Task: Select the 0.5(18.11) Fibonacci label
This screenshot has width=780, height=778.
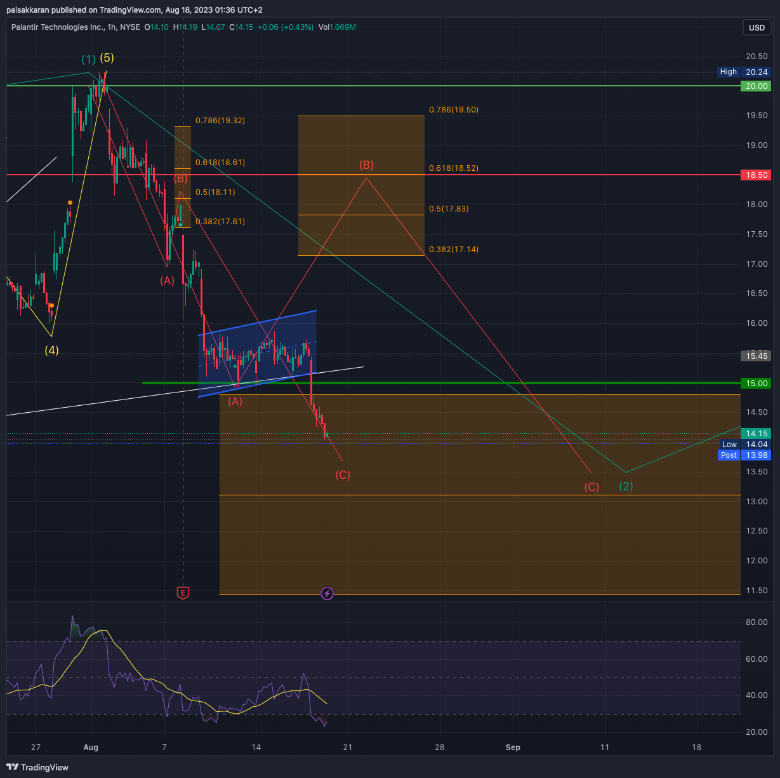Action: (216, 192)
